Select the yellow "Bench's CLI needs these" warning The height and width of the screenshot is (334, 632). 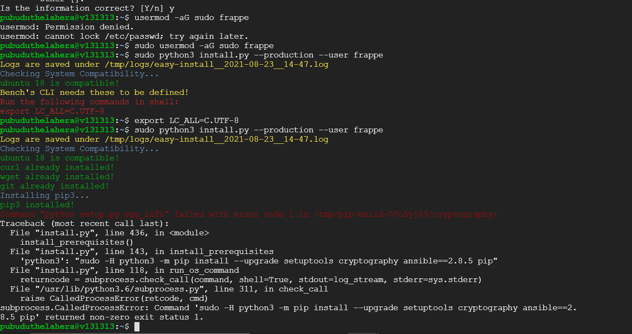pos(94,92)
